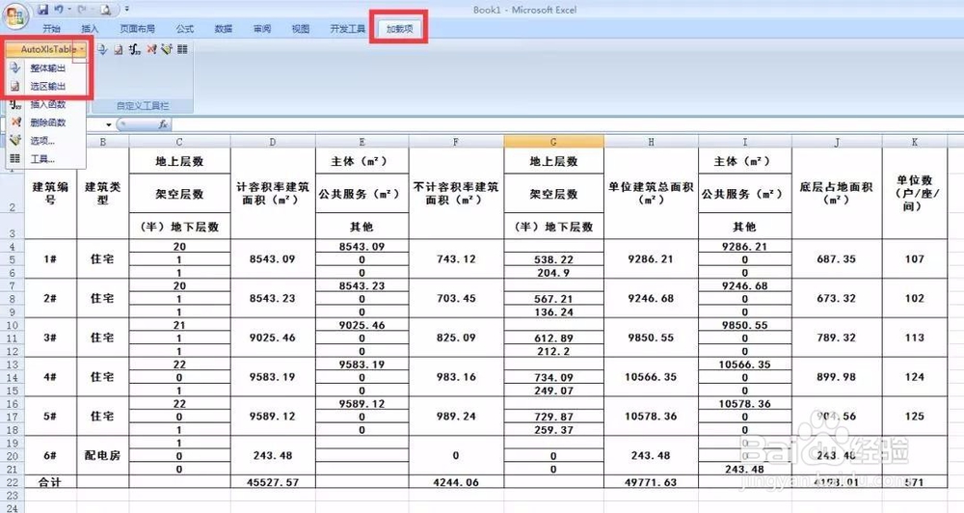This screenshot has height=513, width=964.
Task: Redo action in quick access toolbar
Action: (82, 10)
